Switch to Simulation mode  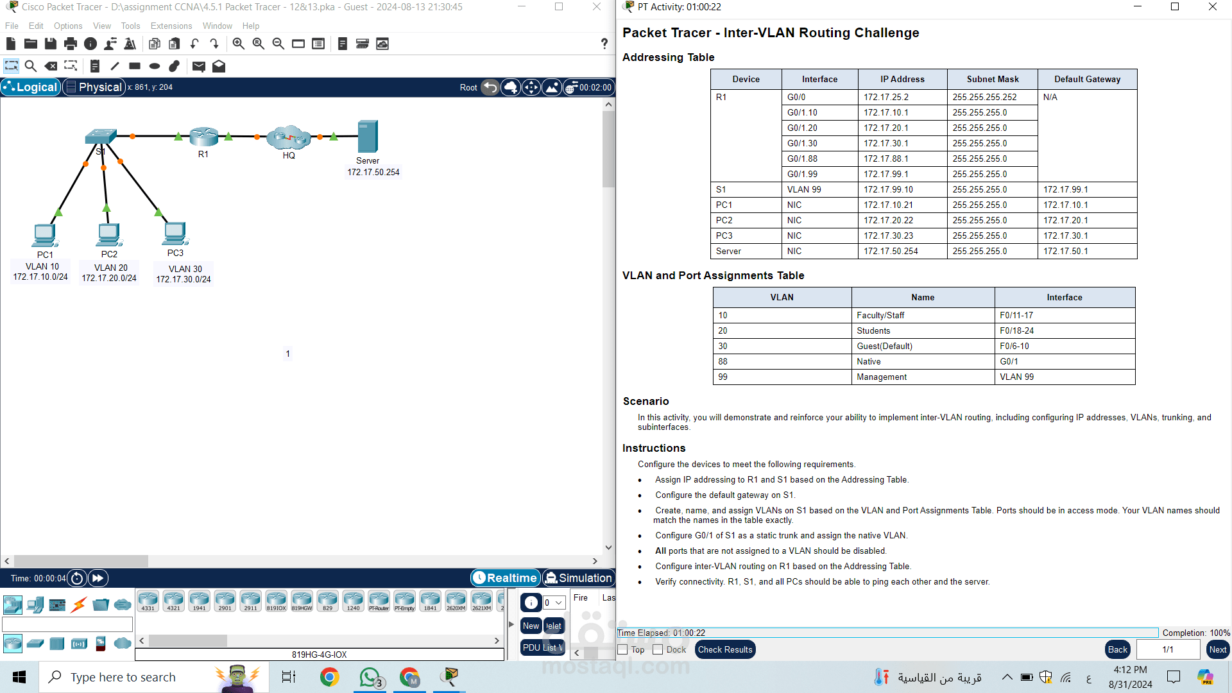(578, 577)
